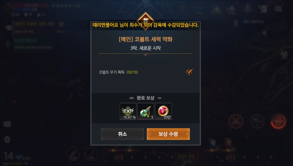This screenshot has width=293, height=166.
Task: Click the 취소 button
Action: (x=122, y=134)
